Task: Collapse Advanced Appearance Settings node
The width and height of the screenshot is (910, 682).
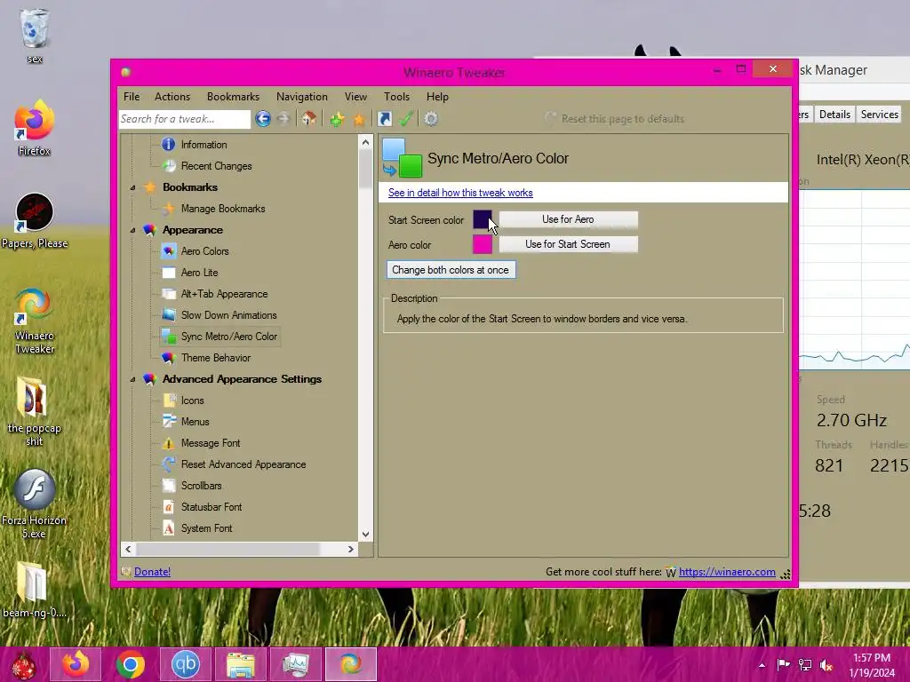Action: (133, 379)
